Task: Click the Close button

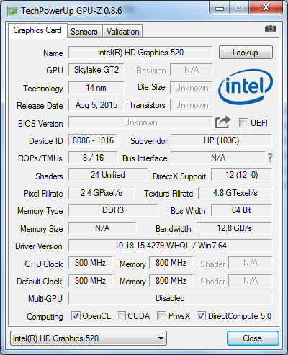Action: 253,338
